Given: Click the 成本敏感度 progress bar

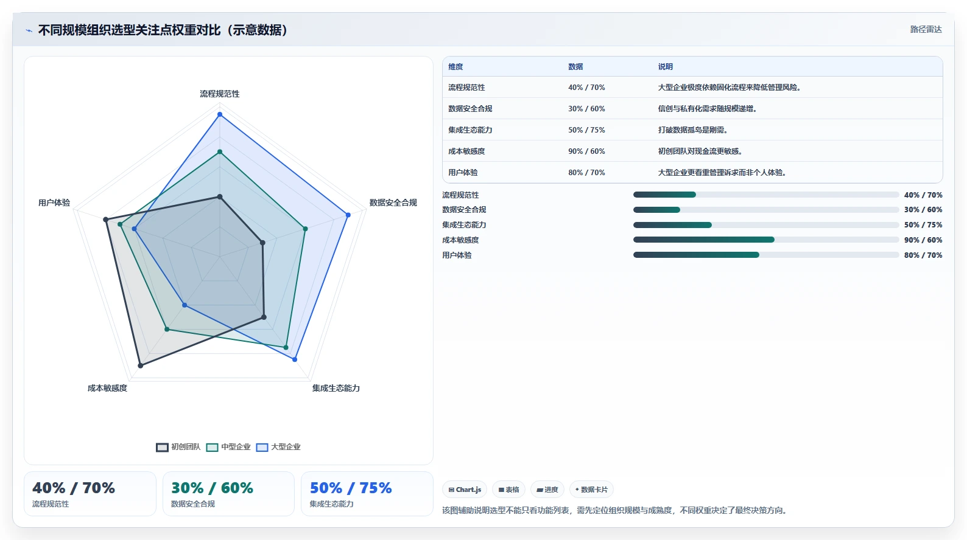Looking at the screenshot, I should (x=766, y=240).
